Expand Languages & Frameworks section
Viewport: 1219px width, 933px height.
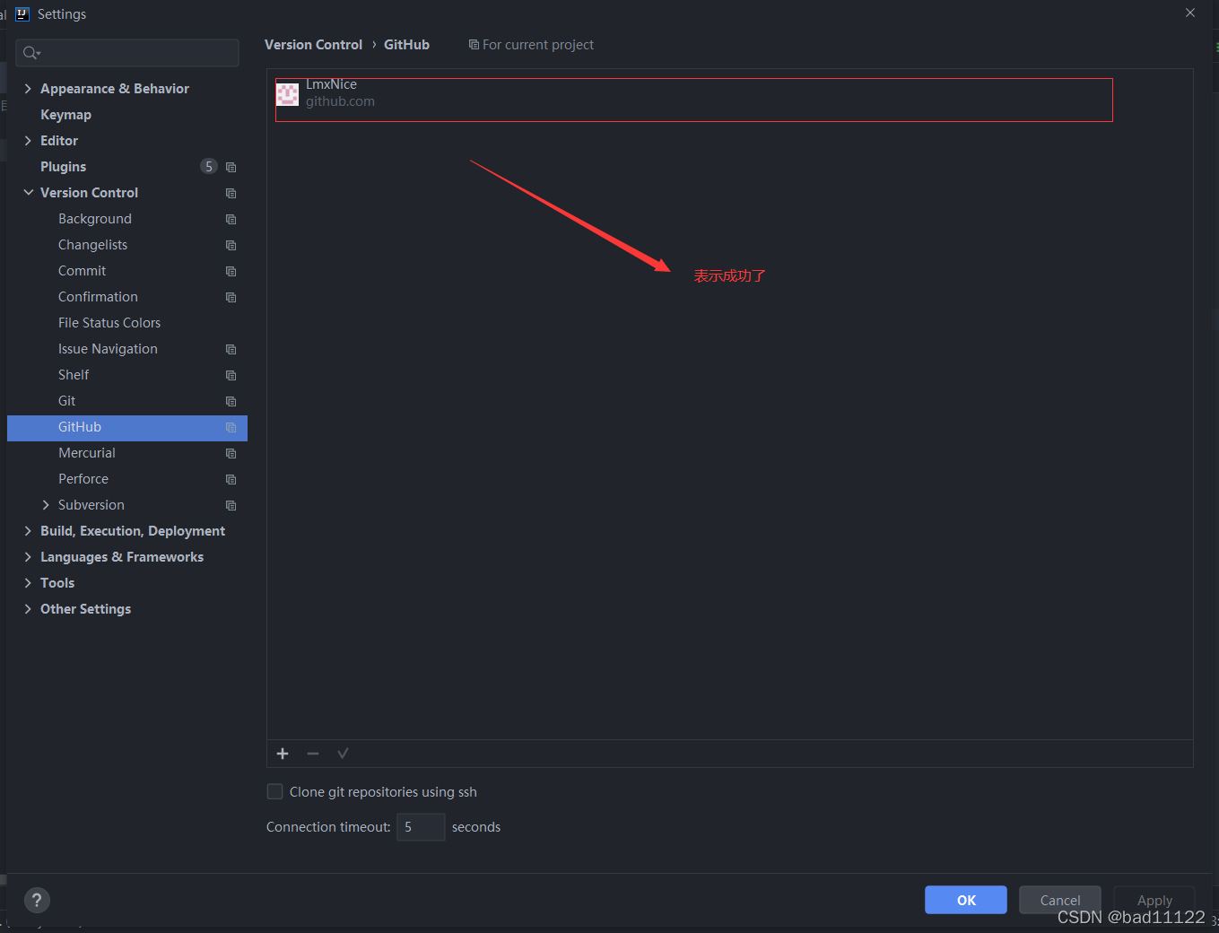coord(28,556)
